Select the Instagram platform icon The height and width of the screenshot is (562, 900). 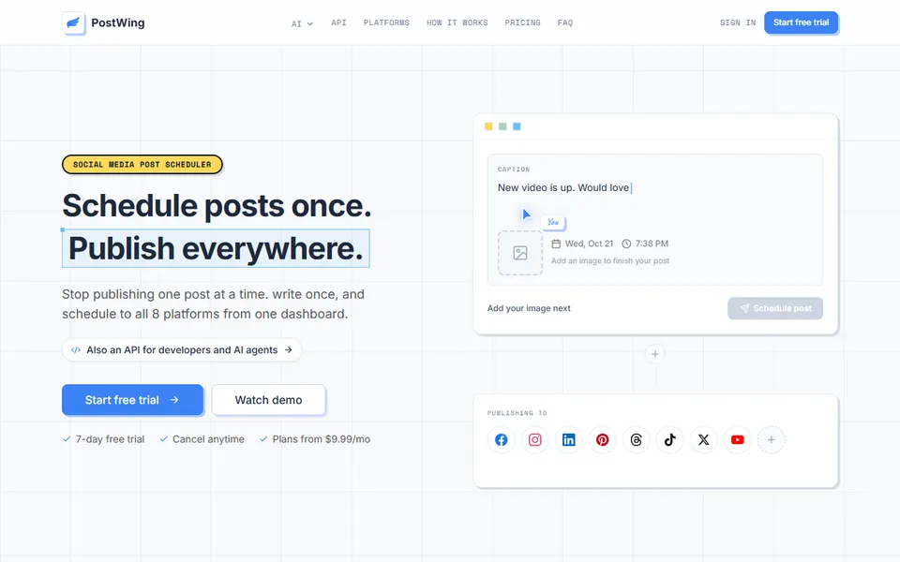535,440
